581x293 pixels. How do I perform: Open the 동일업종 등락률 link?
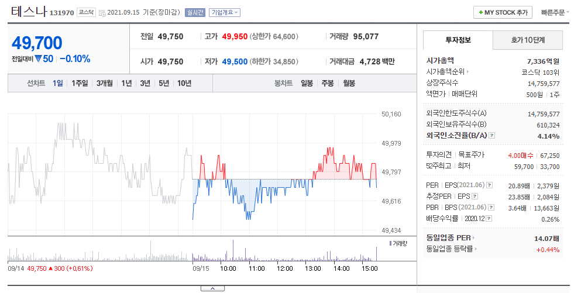pyautogui.click(x=450, y=249)
